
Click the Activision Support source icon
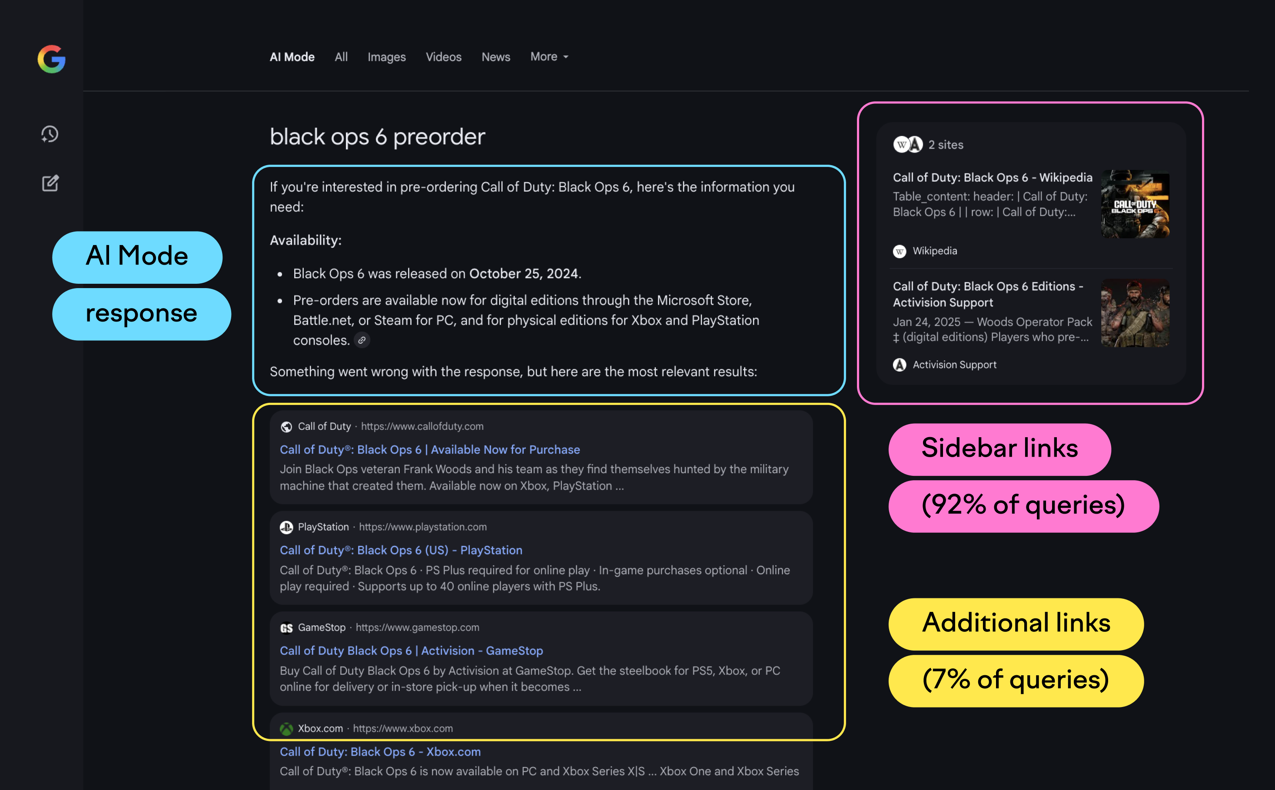pos(898,365)
